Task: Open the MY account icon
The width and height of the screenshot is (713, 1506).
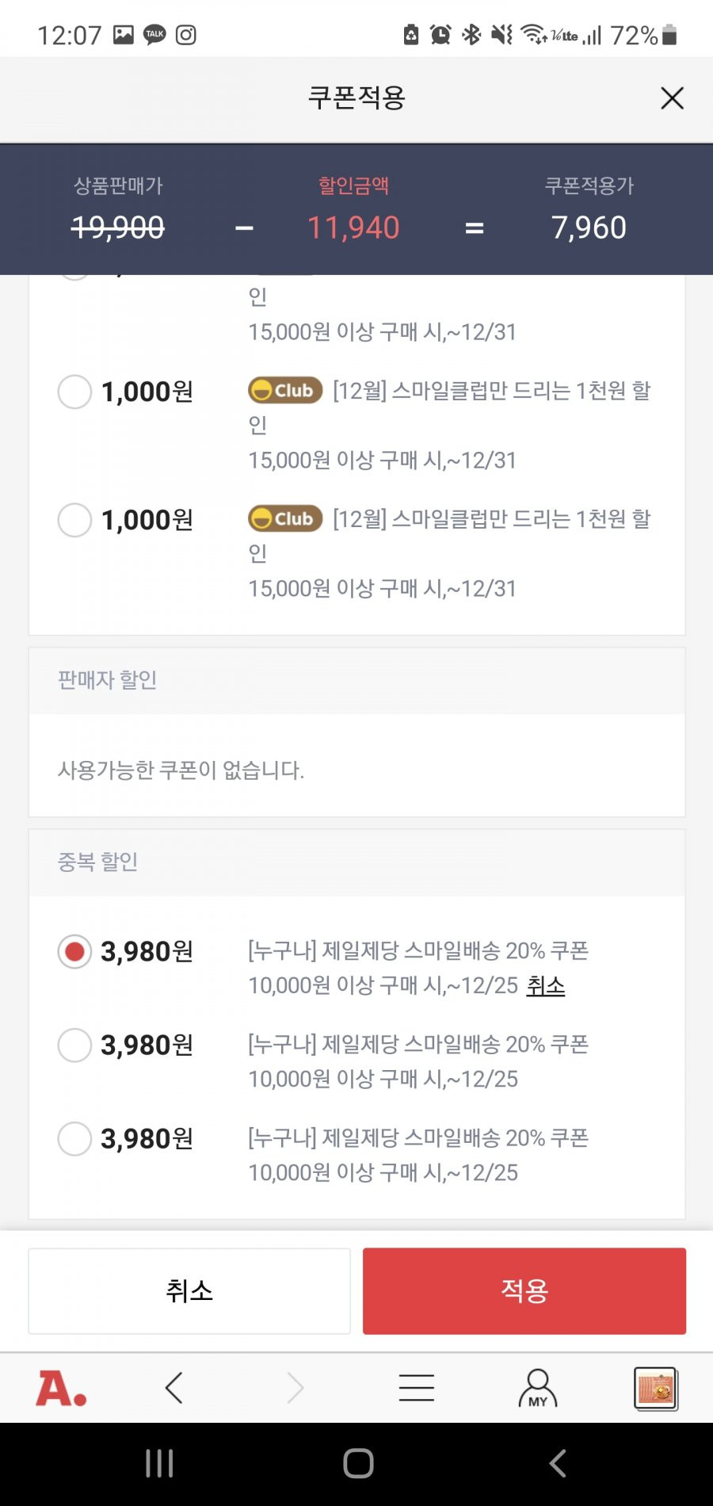Action: click(538, 1388)
